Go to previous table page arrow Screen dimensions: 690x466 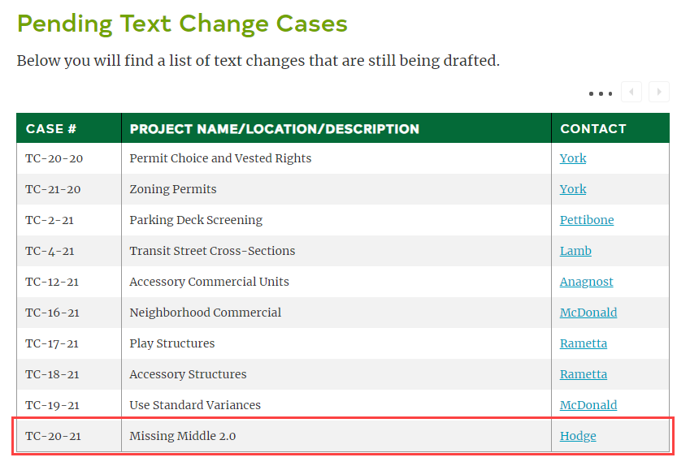click(x=631, y=92)
